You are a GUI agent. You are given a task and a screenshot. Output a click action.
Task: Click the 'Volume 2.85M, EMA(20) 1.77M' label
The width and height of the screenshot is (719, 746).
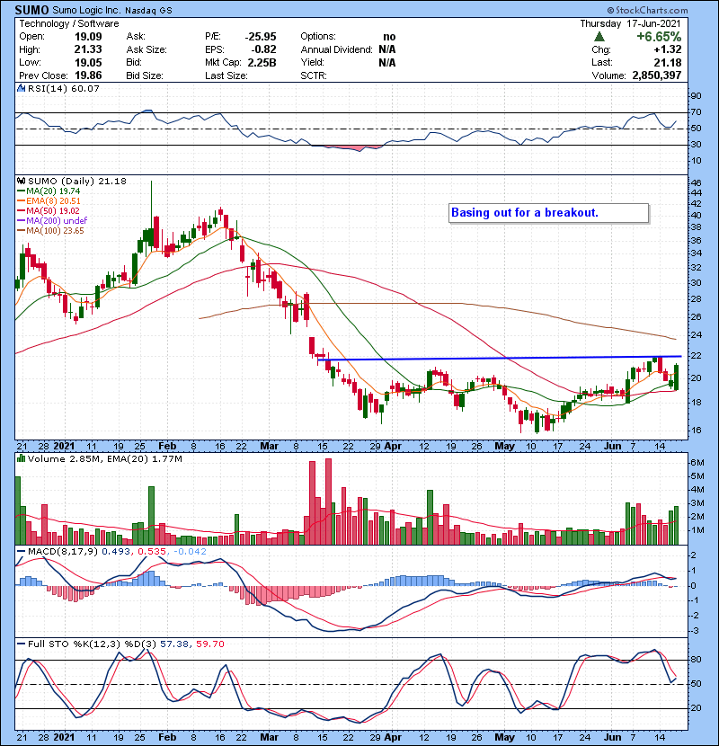coord(104,458)
